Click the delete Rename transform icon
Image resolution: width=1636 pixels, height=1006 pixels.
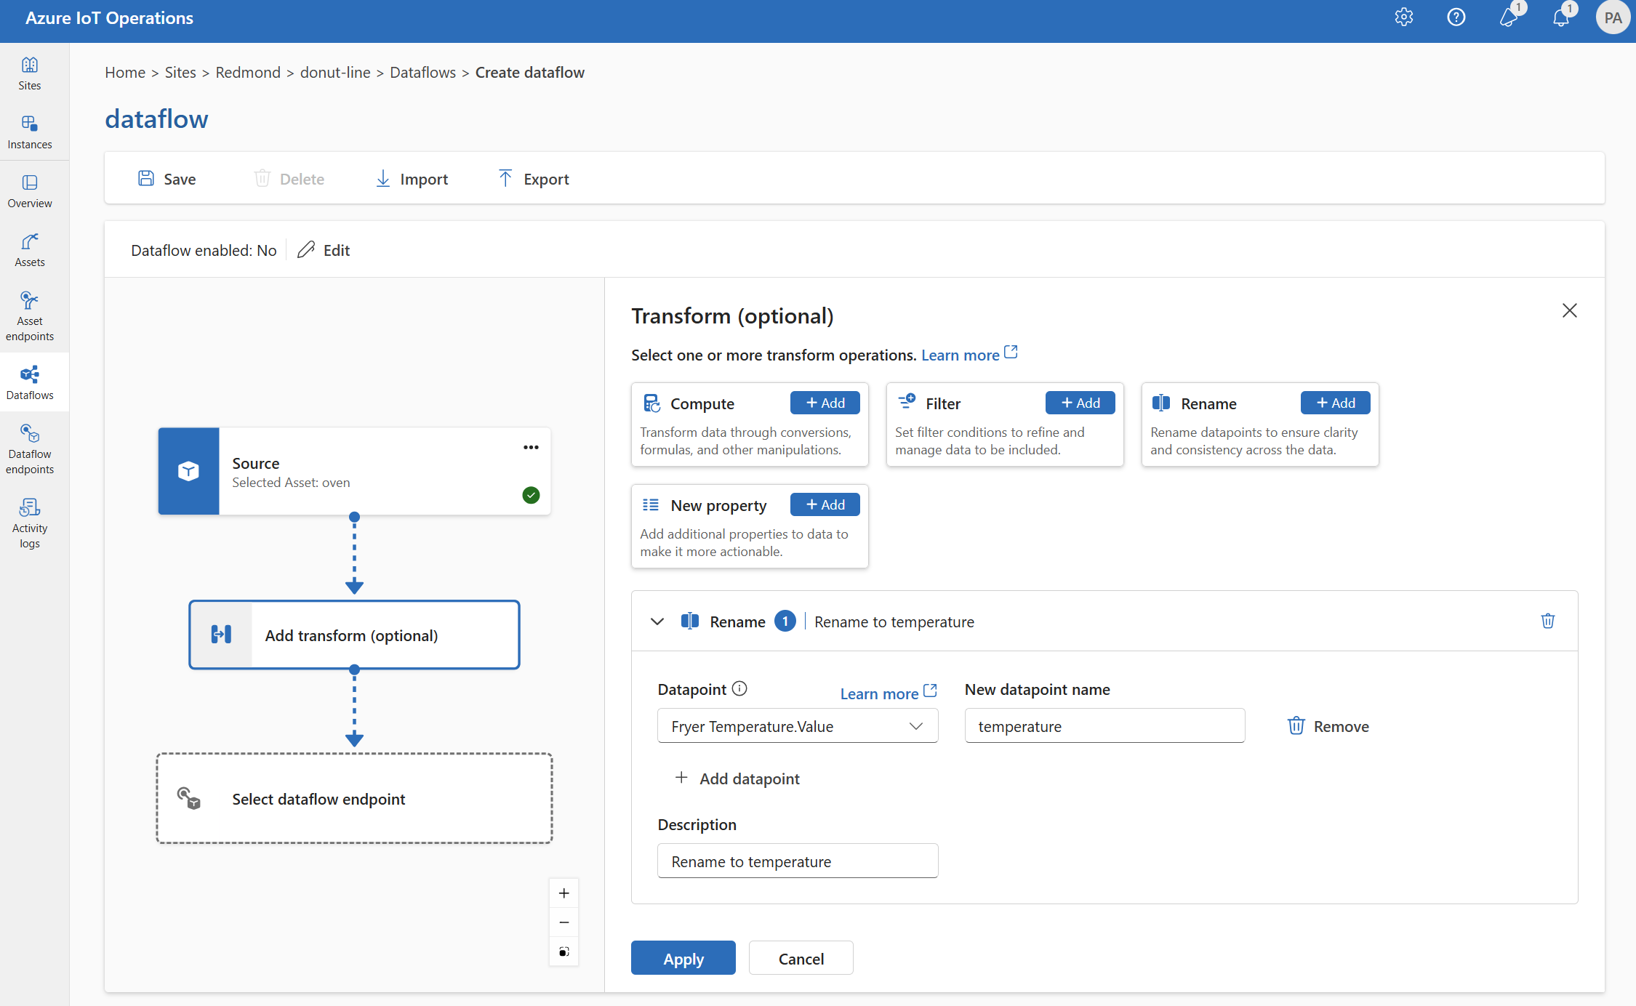1547,621
